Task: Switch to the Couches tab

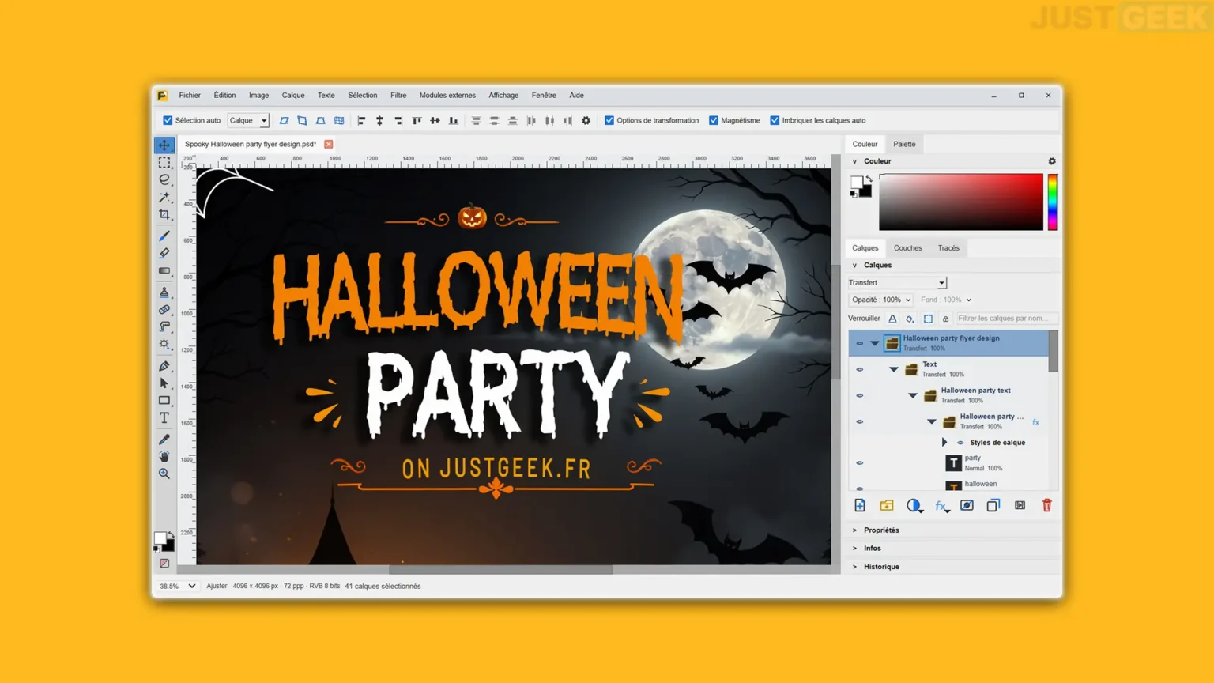Action: [908, 248]
